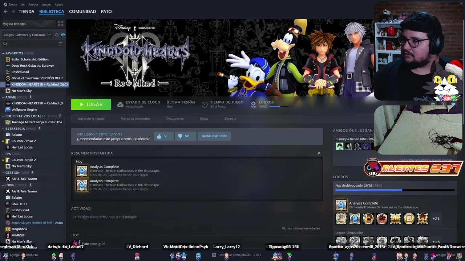Switch to the TIENDA tab
The height and width of the screenshot is (261, 465).
pos(27,12)
